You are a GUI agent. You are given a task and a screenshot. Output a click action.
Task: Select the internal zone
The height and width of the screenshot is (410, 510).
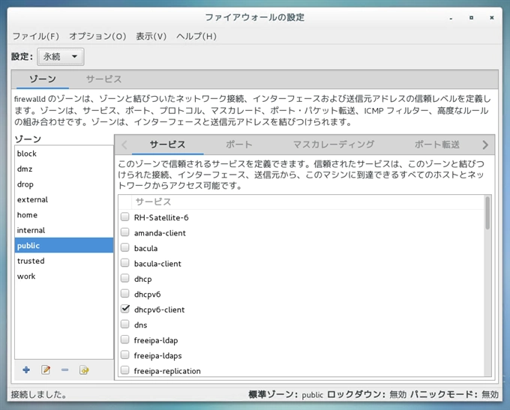tap(64, 230)
